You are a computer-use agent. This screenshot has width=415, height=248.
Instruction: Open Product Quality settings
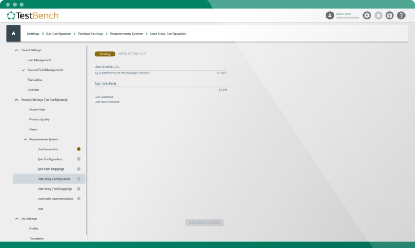(39, 119)
